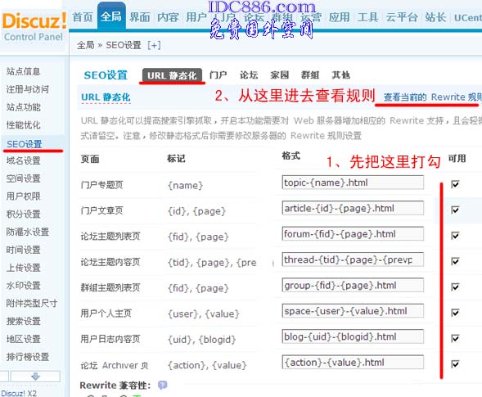482x397 pixels.
Task: Switch to the 门户 SEO sub-tab
Action: (x=218, y=75)
